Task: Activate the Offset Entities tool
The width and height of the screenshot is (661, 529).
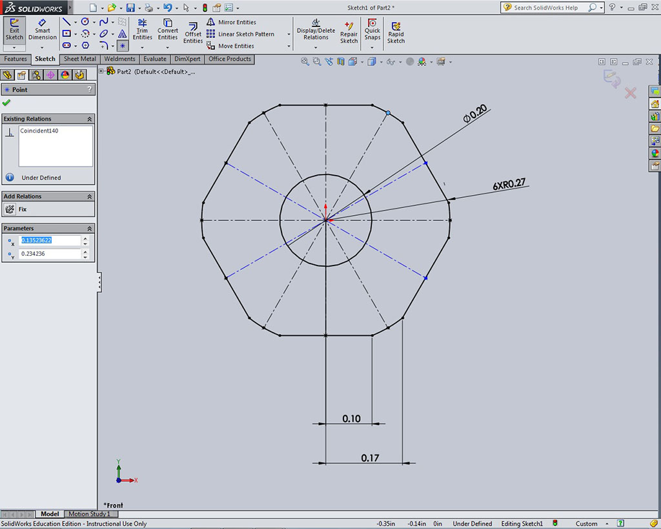Action: [x=193, y=33]
